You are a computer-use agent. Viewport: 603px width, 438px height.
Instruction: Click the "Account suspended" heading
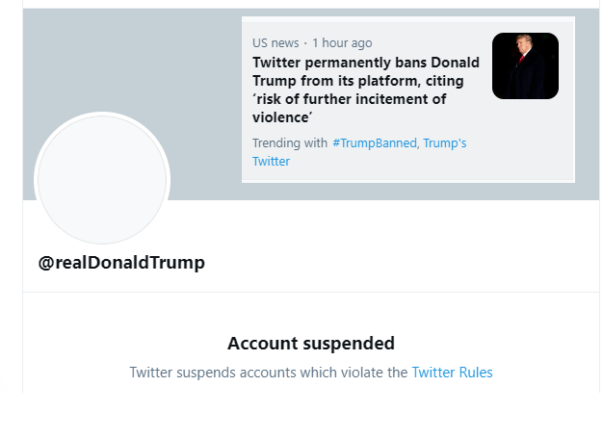pyautogui.click(x=311, y=344)
